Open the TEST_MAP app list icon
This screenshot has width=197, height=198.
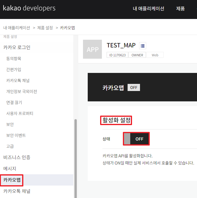tap(143, 46)
